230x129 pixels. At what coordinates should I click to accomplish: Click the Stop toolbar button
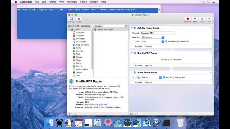(x=202, y=19)
